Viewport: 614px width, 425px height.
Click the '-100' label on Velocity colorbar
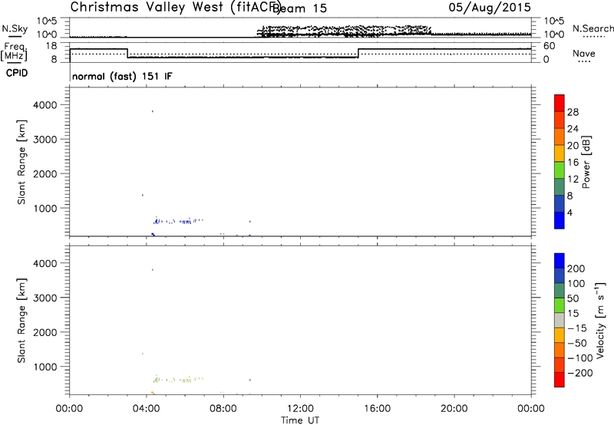pos(580,357)
